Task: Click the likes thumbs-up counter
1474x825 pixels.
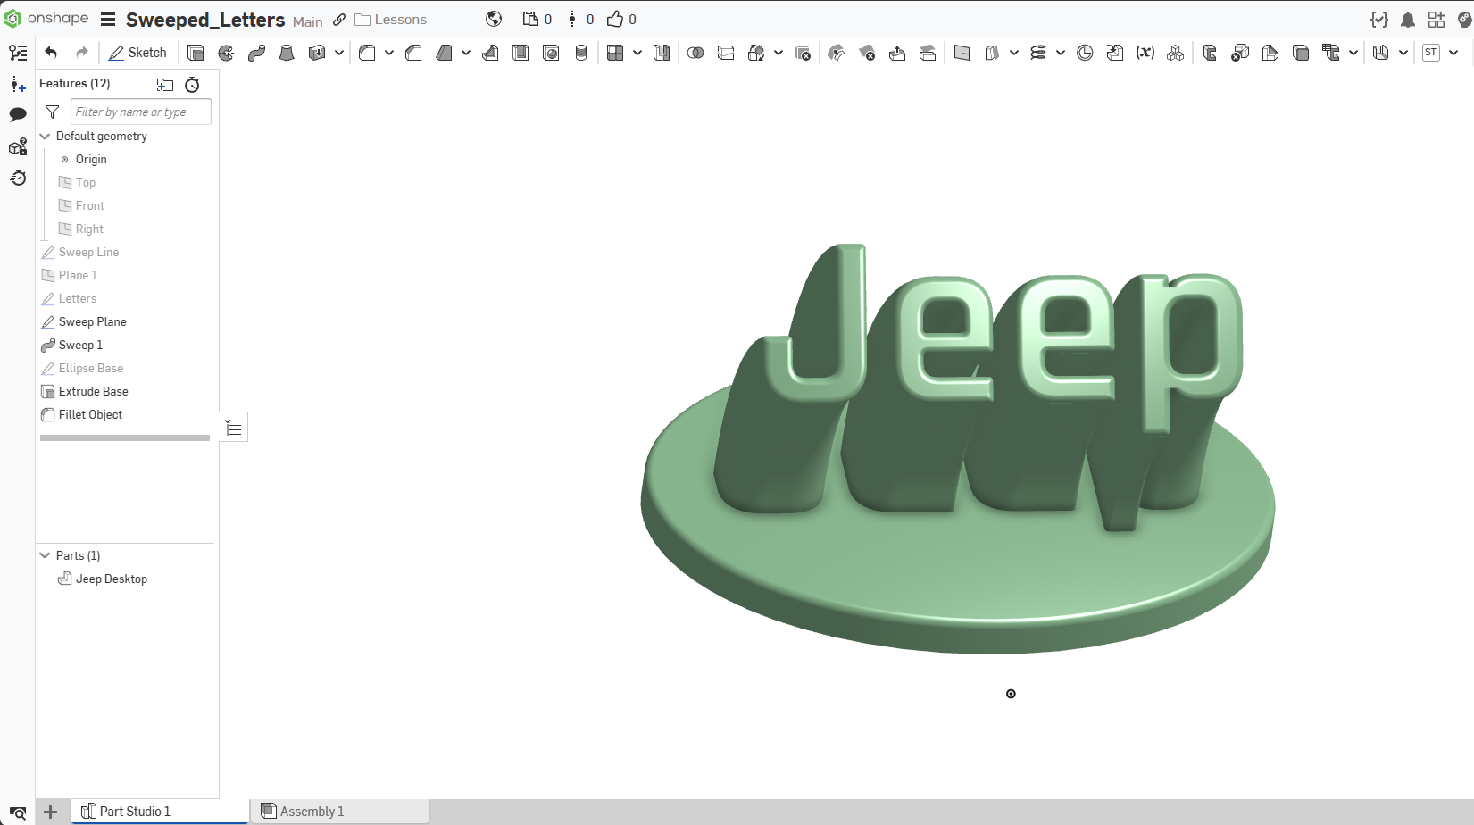Action: pyautogui.click(x=621, y=19)
